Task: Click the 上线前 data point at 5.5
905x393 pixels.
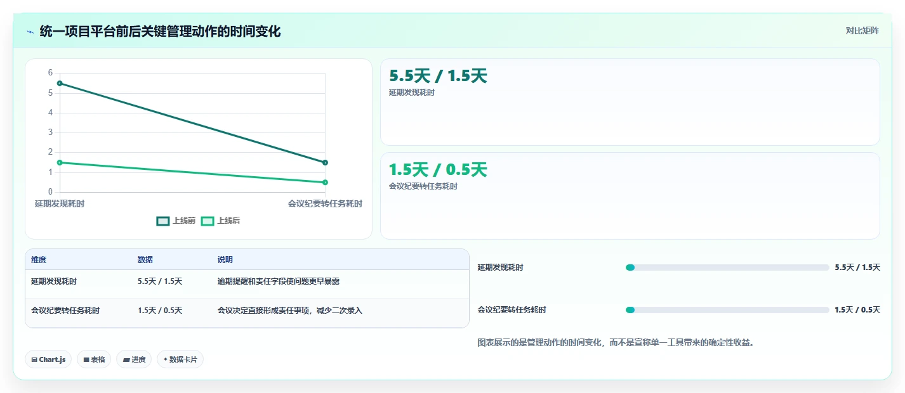Action: click(x=60, y=83)
